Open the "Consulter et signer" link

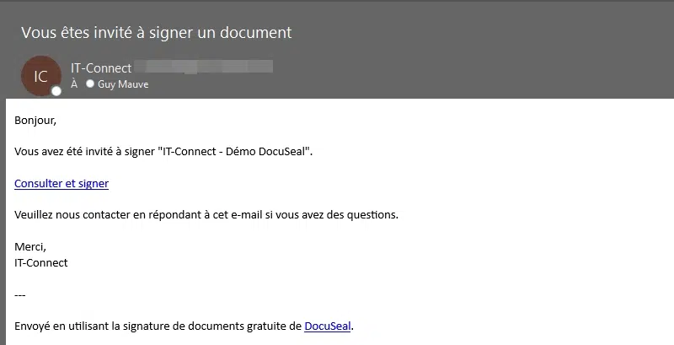click(x=62, y=183)
